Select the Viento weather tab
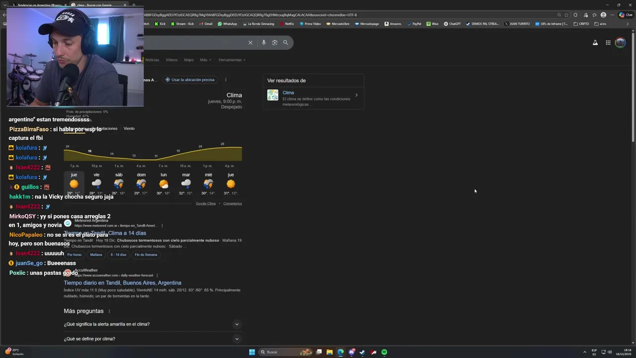Screen dimensions: 636x358 129,128
